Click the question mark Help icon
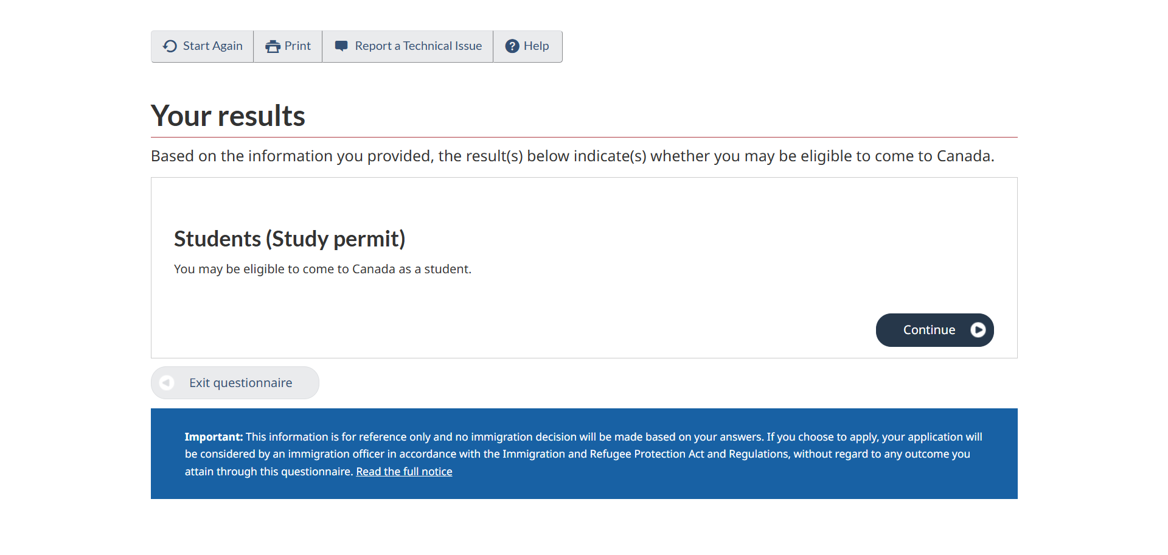The height and width of the screenshot is (555, 1168). [512, 46]
